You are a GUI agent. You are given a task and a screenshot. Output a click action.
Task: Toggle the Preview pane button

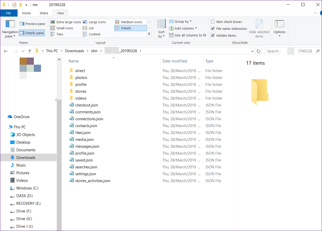[32, 24]
